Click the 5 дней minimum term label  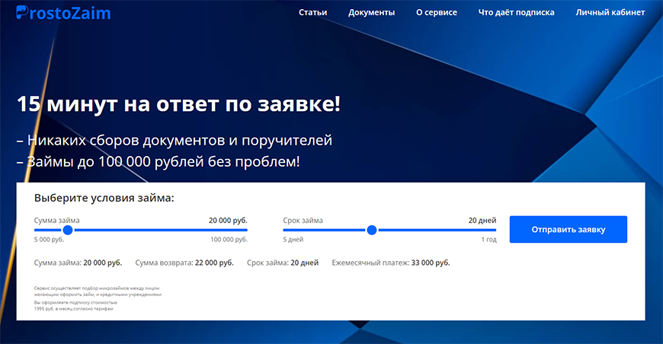click(x=293, y=240)
